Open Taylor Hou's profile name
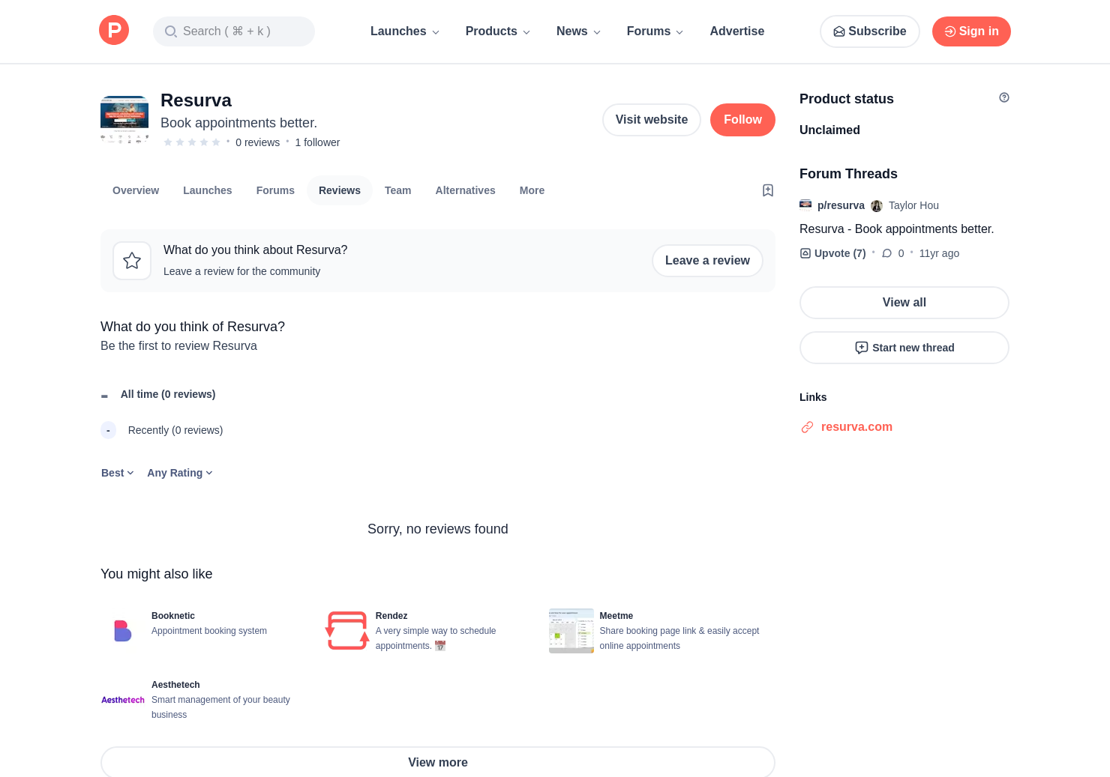1110x777 pixels. (913, 205)
